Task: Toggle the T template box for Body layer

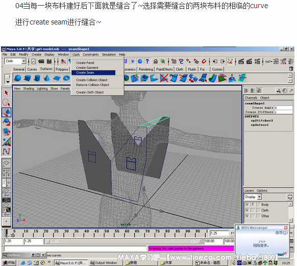Action: coord(253,205)
